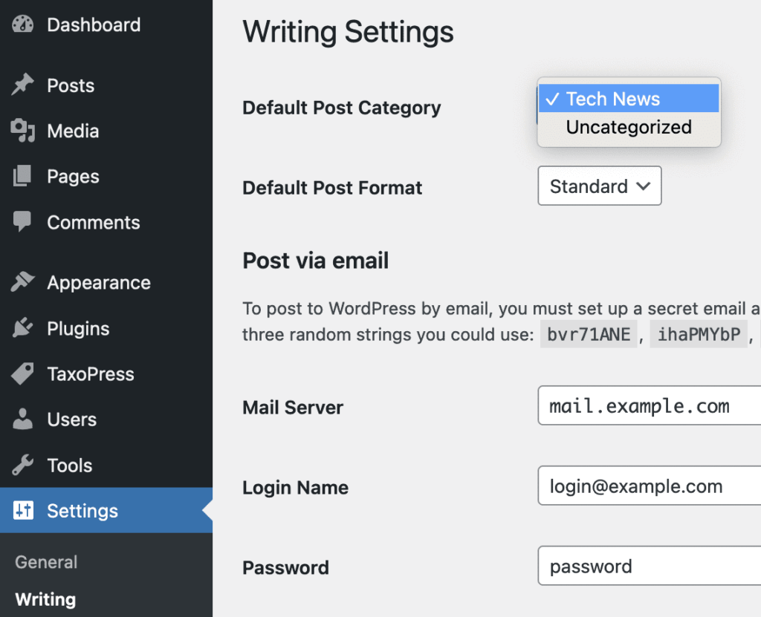Open the TaxoPress menu item
Screen dimensions: 761x617
click(x=106, y=374)
